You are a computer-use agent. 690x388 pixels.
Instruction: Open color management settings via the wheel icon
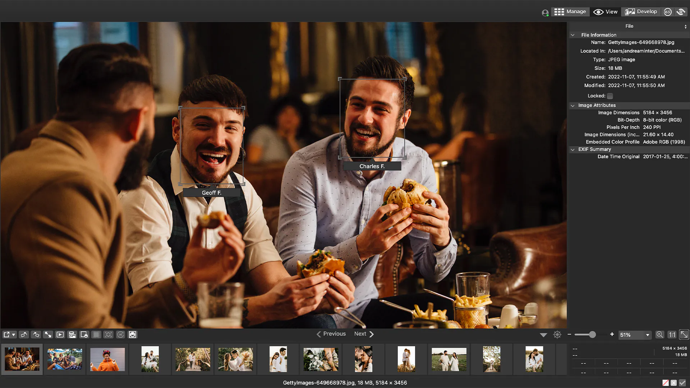557,334
